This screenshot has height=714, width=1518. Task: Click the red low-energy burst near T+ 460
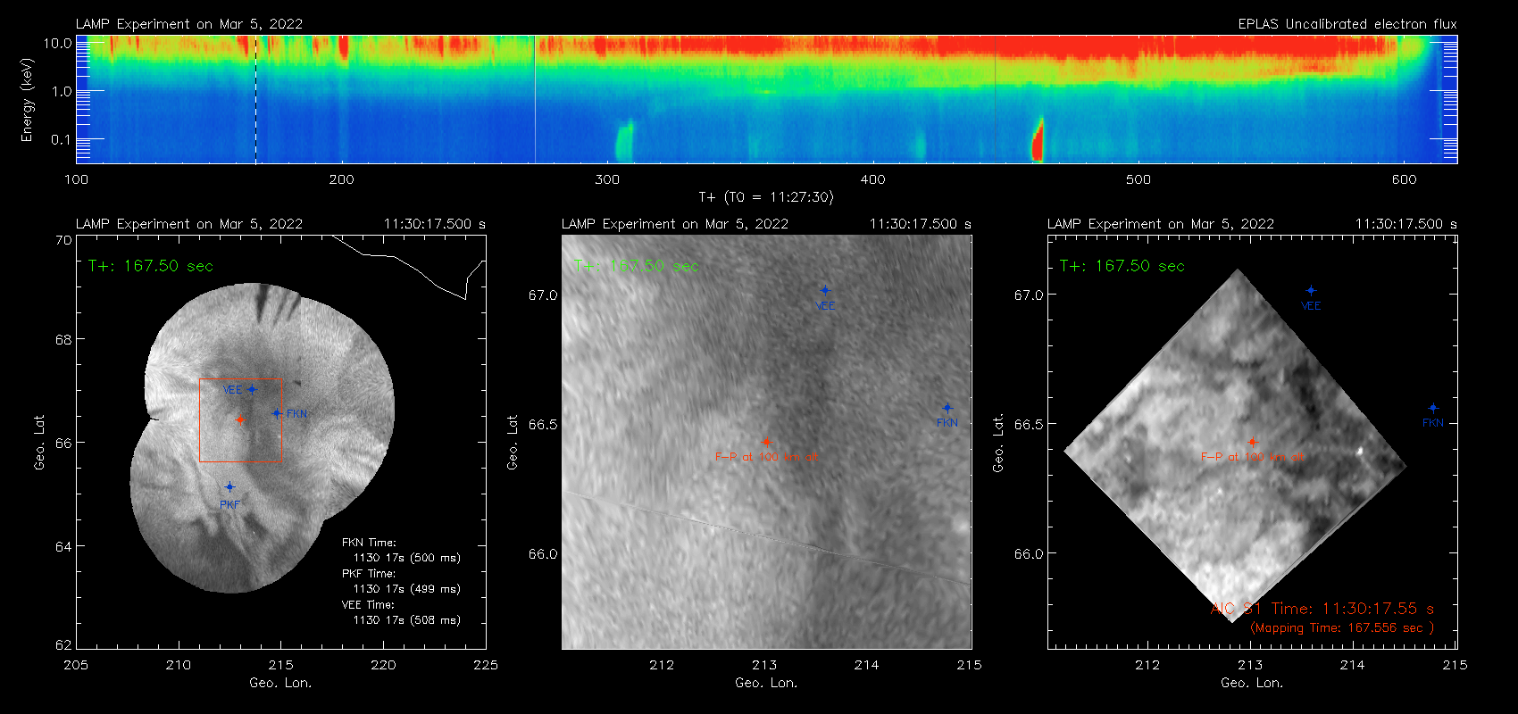(1038, 139)
